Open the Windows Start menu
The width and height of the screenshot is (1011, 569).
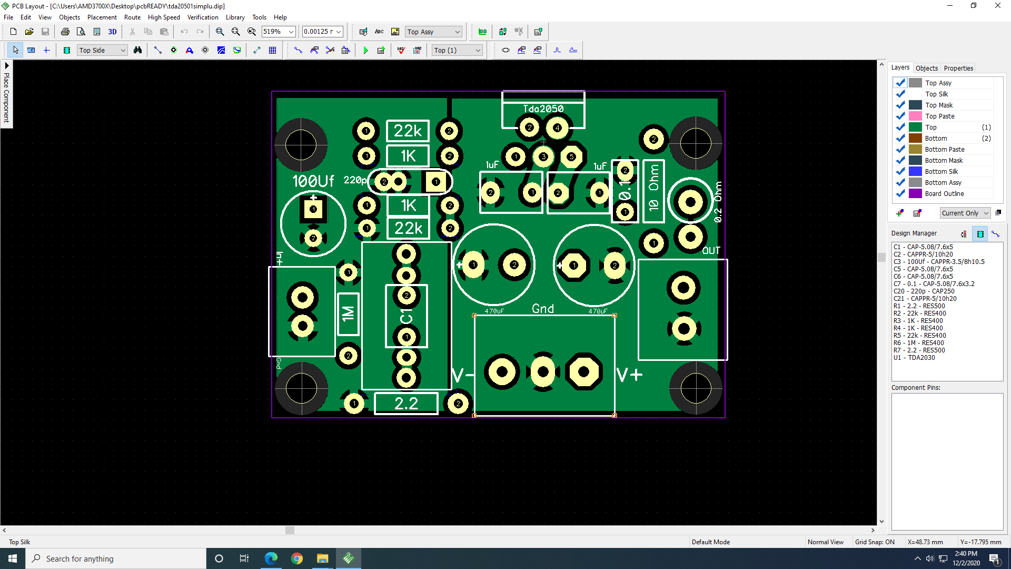coord(13,558)
